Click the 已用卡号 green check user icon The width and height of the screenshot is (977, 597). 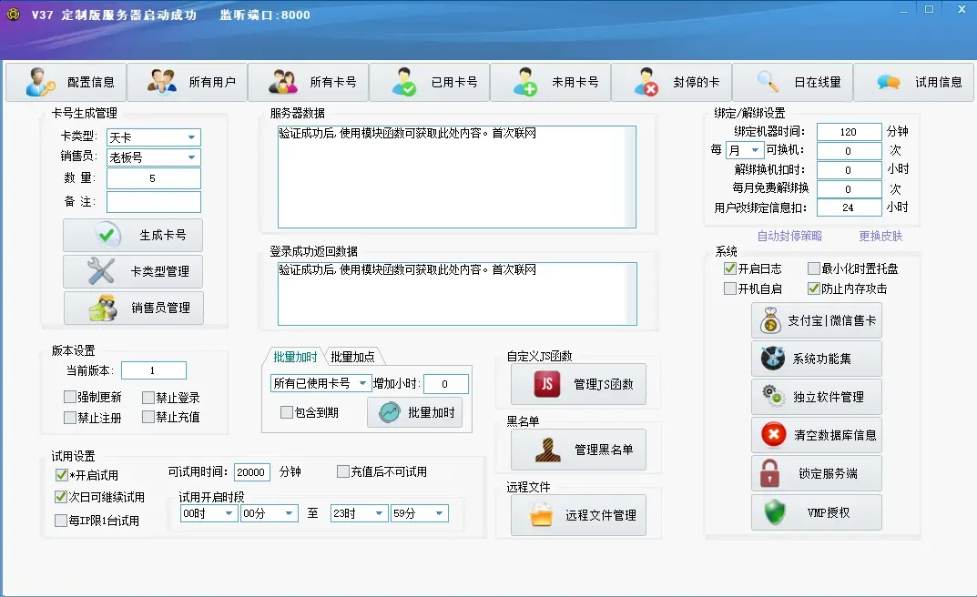tap(403, 82)
